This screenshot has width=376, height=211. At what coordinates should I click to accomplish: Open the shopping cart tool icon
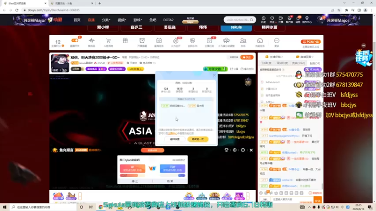[x=109, y=40]
